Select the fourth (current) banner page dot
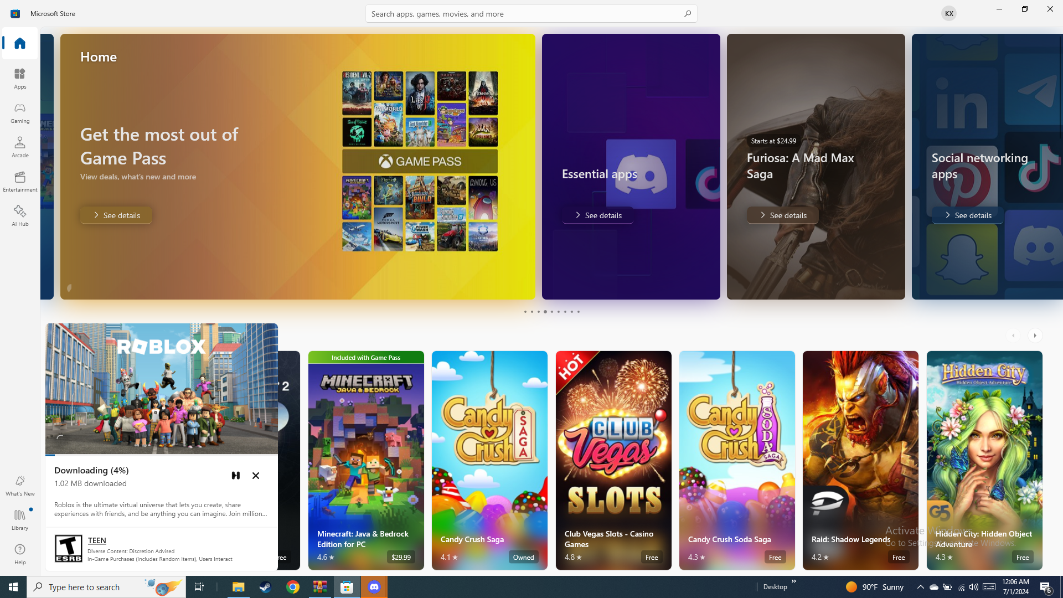1063x598 pixels. 545,312
